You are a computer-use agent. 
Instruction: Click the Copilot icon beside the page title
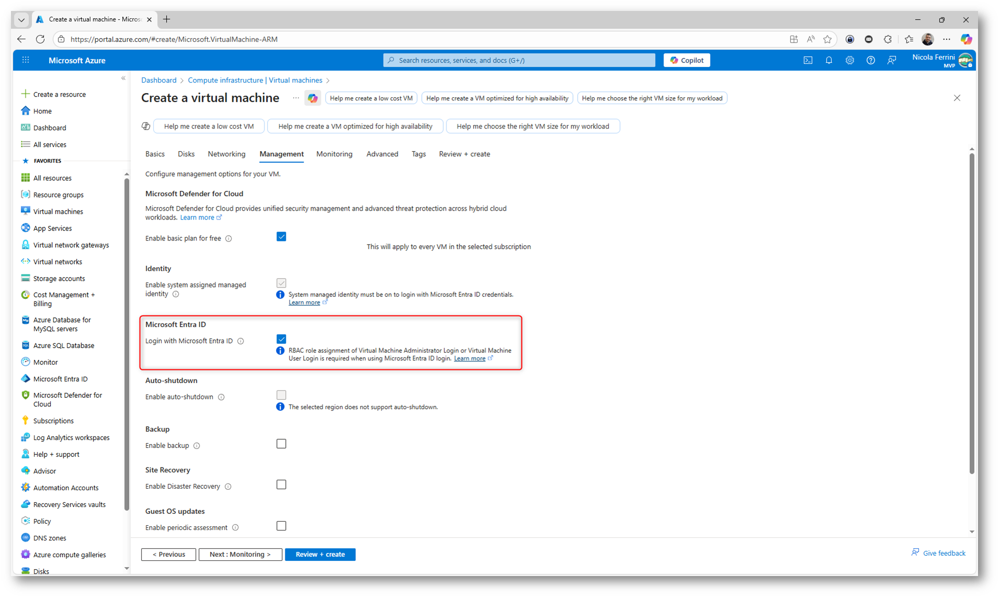pyautogui.click(x=313, y=98)
